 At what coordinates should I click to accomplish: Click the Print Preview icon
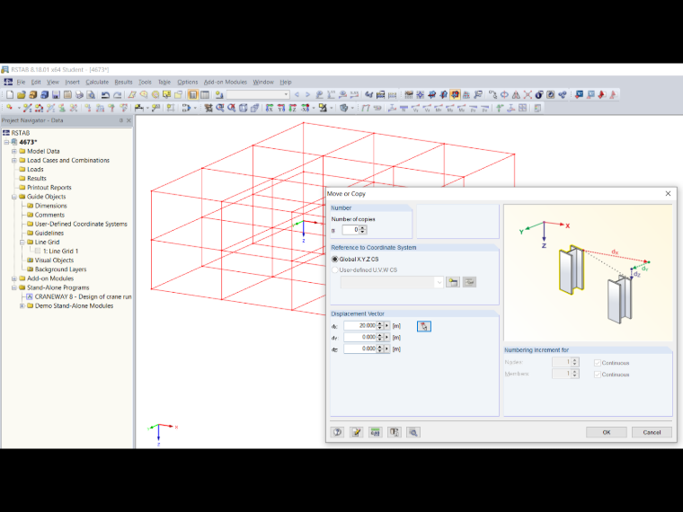click(91, 94)
